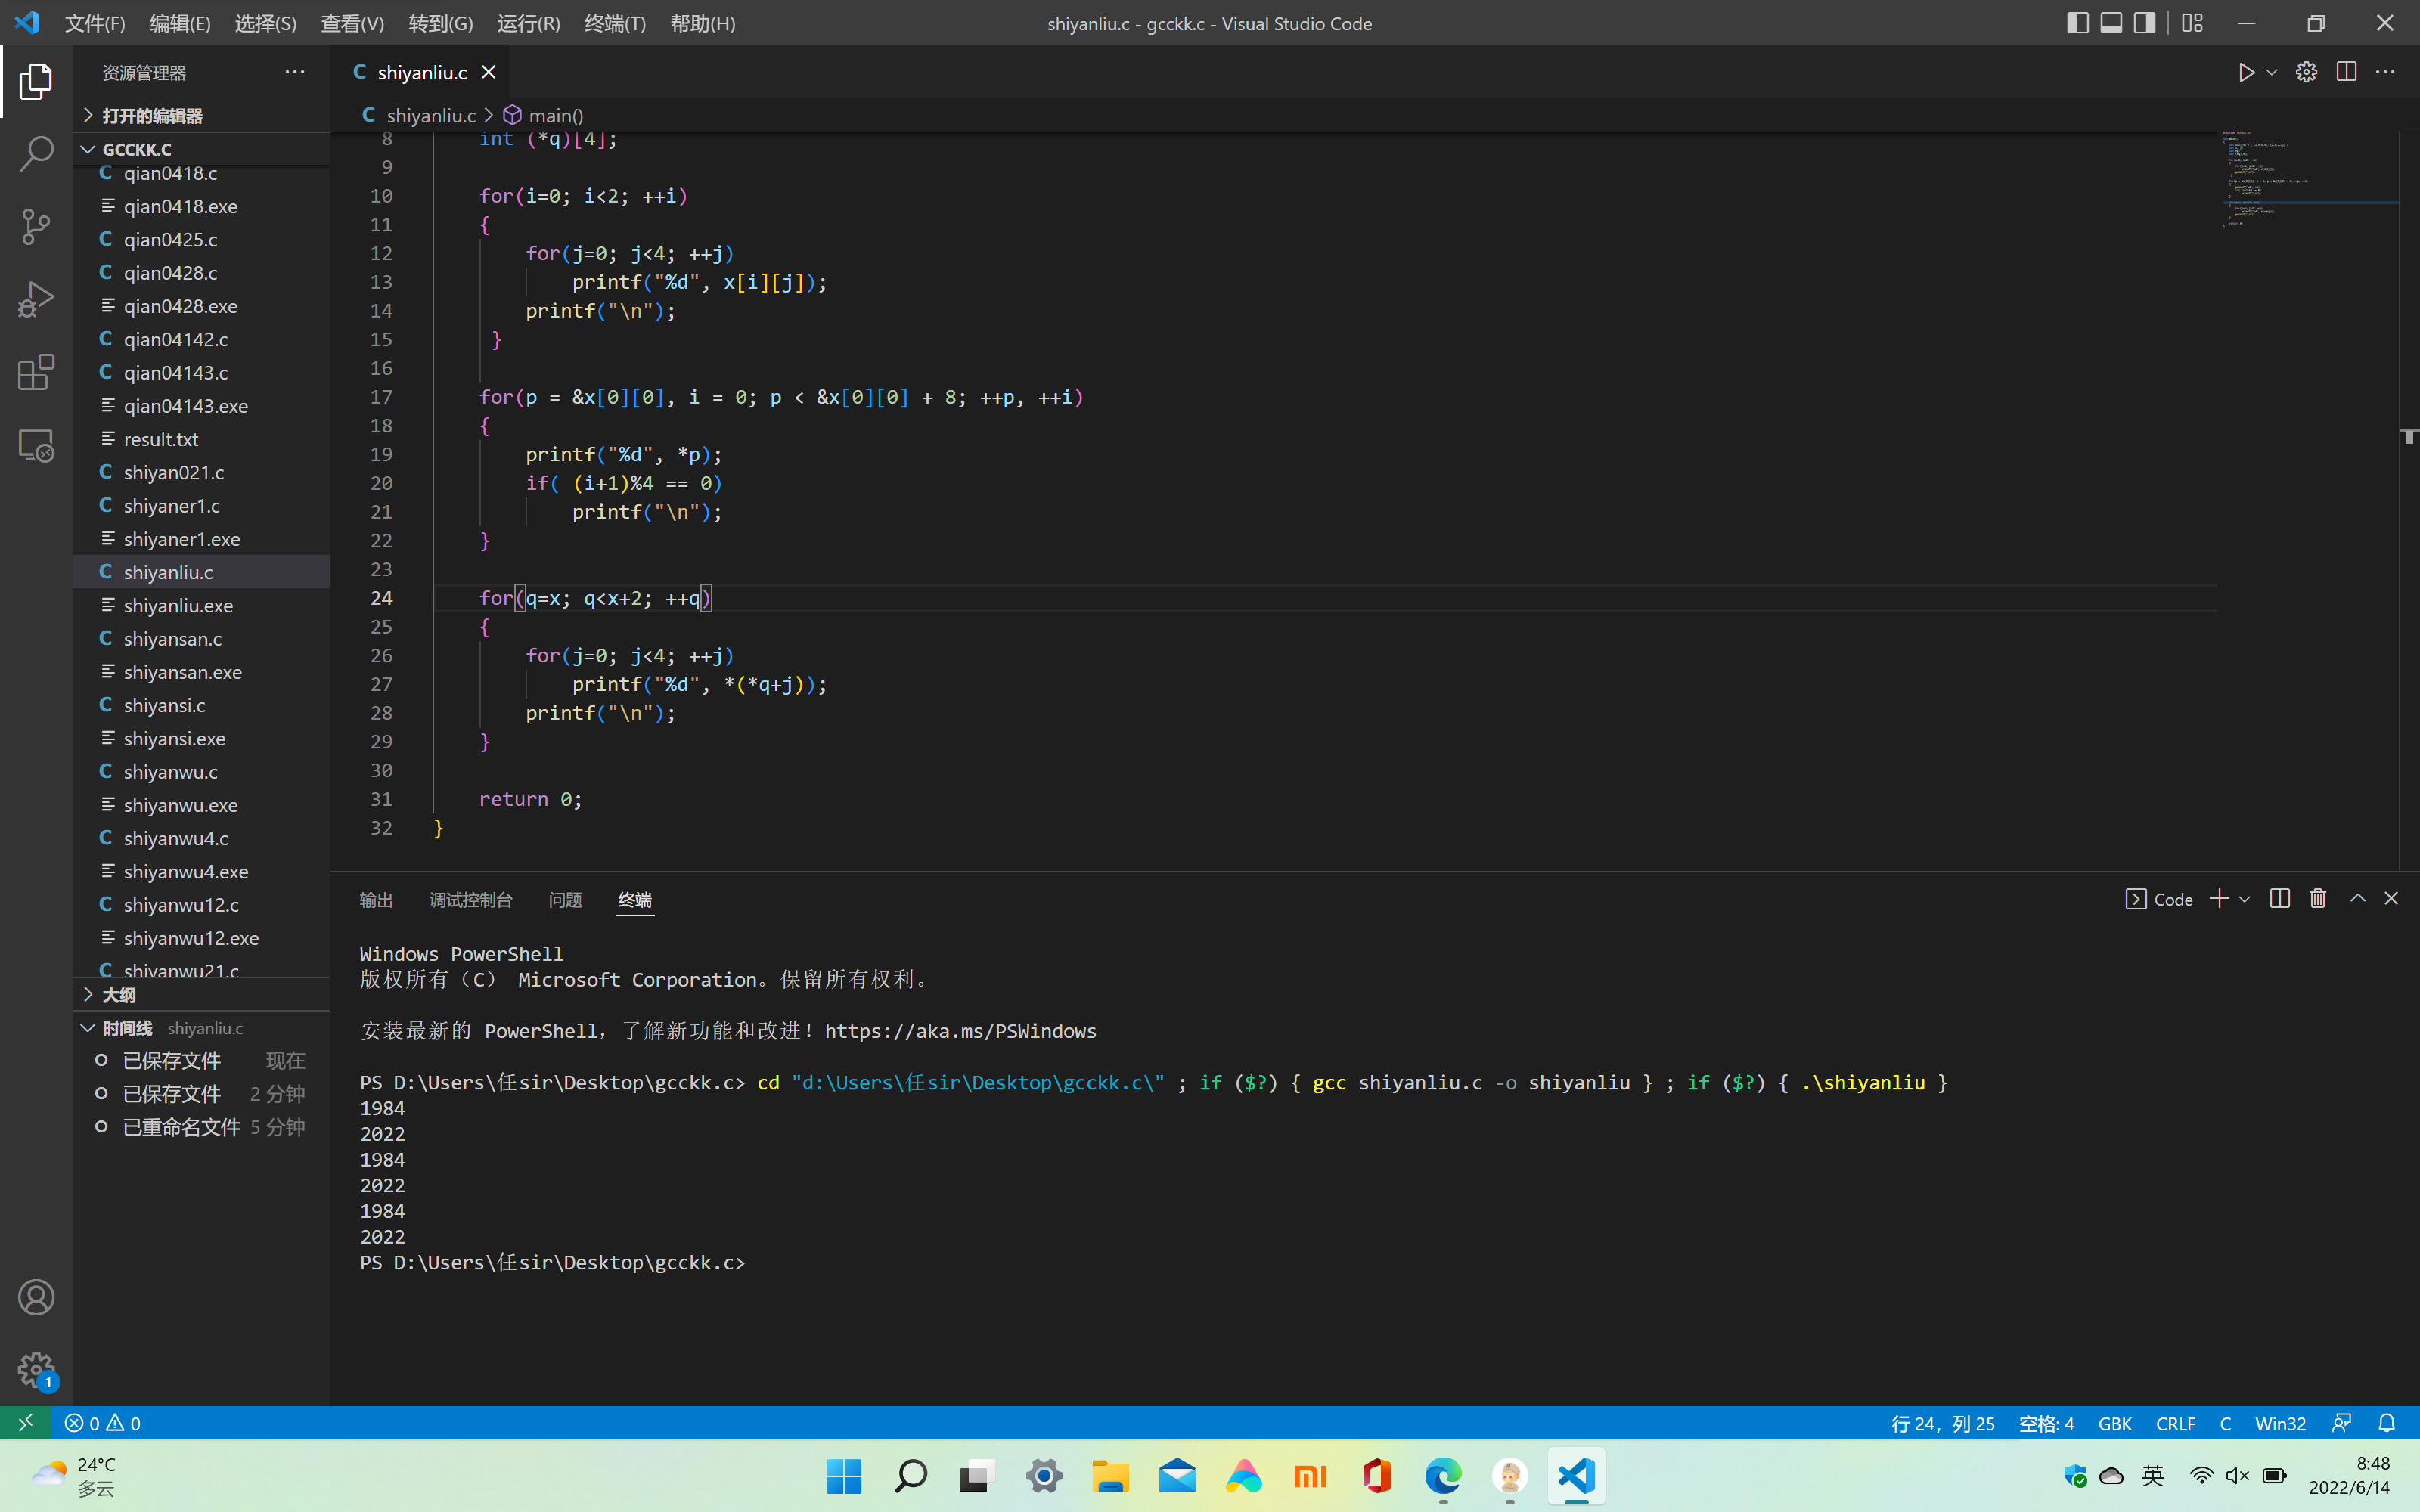This screenshot has height=1512, width=2420.
Task: Open notifications bell in status bar
Action: [2387, 1422]
